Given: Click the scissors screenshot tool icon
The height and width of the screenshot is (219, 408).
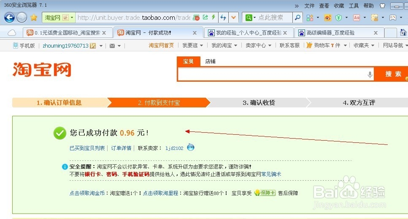Looking at the screenshot, I should 374,18.
